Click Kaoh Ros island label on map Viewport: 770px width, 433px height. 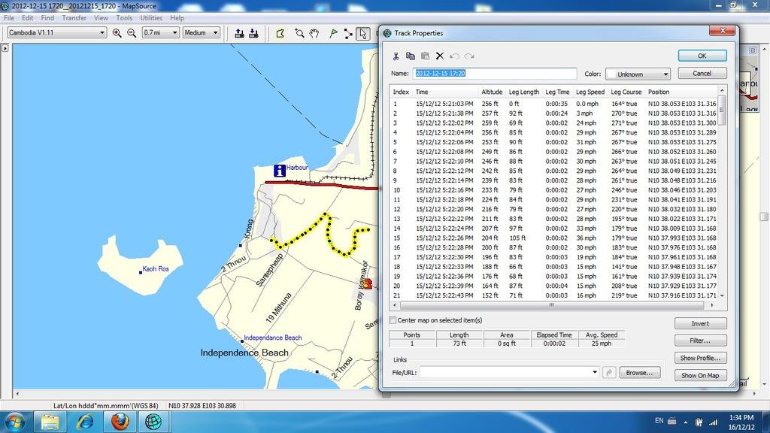point(155,269)
